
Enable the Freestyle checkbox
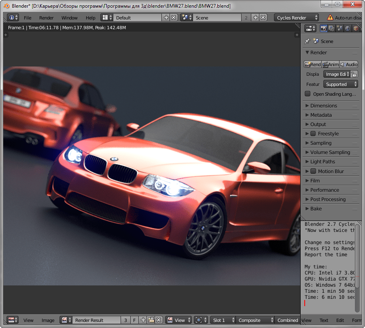pos(313,134)
